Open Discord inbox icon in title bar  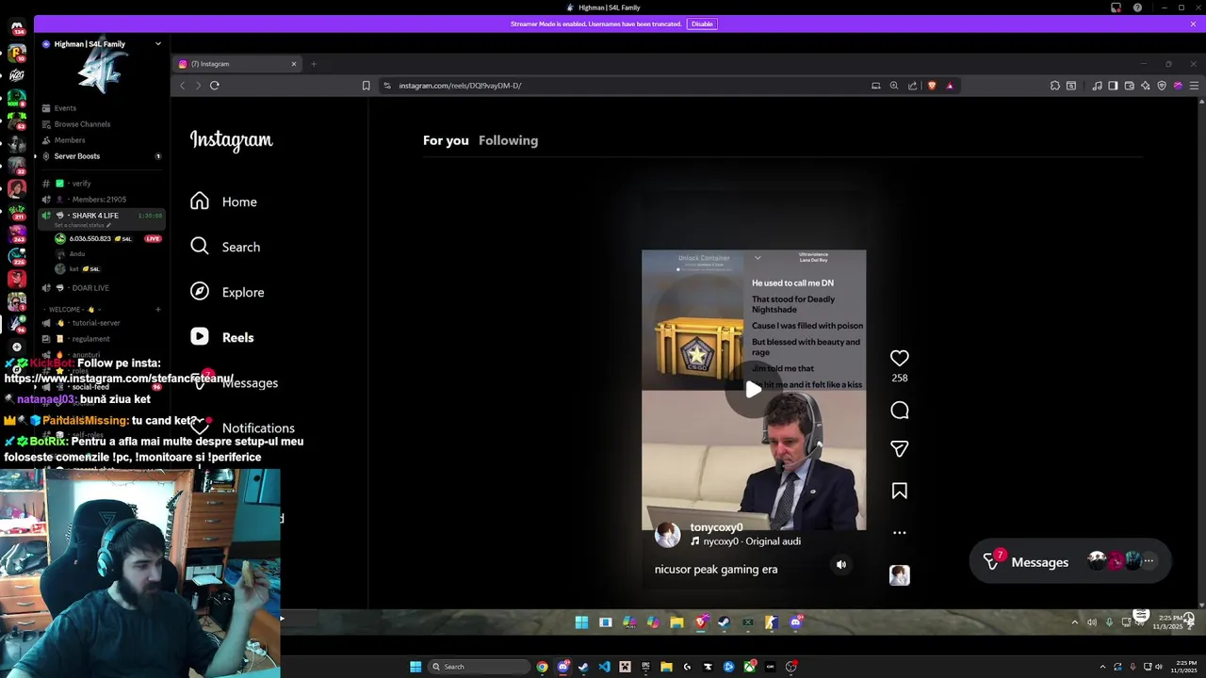click(x=1116, y=8)
